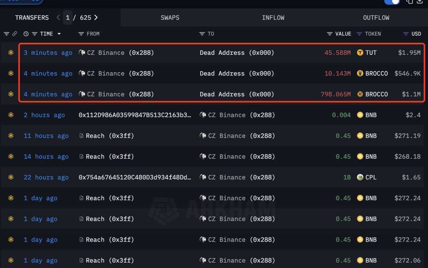Click the chain cube icon in 10.143M BROCCO row

(x=11, y=73)
